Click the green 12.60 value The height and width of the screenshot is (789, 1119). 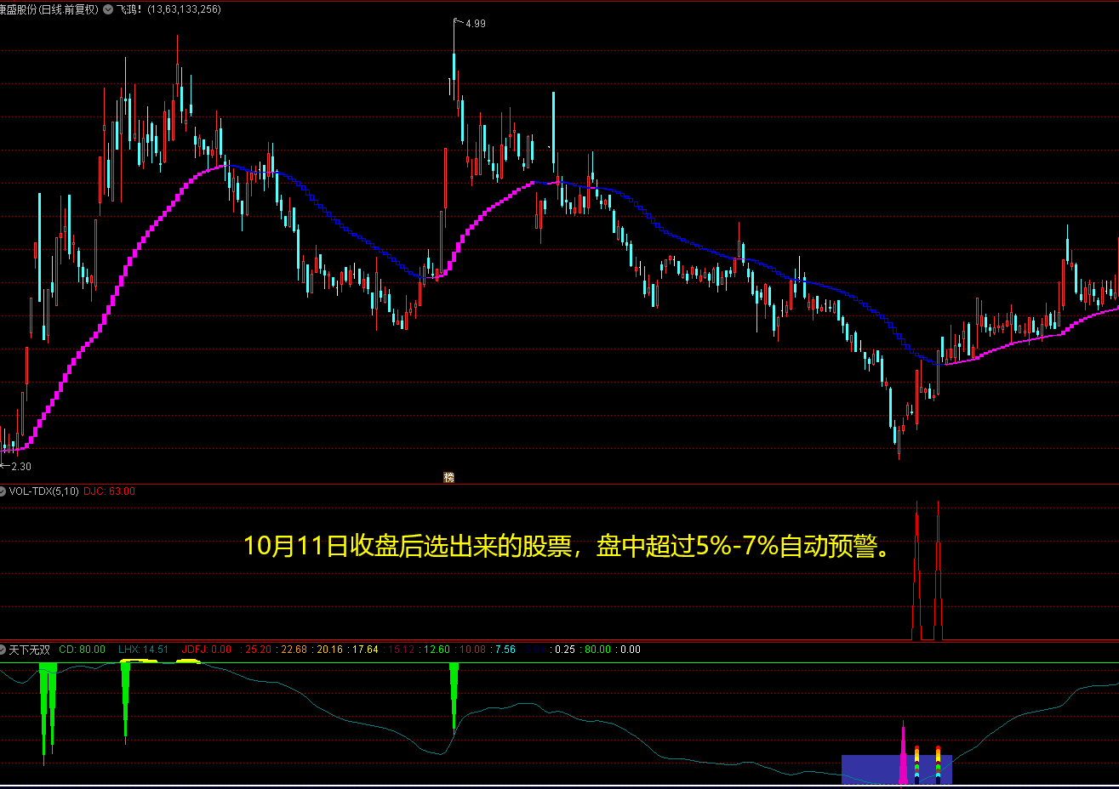[437, 650]
